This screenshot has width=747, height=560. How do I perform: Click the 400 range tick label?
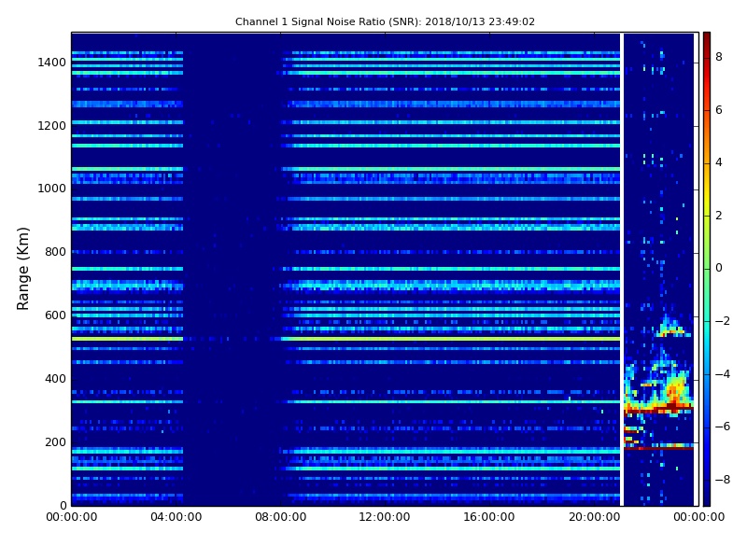point(55,379)
